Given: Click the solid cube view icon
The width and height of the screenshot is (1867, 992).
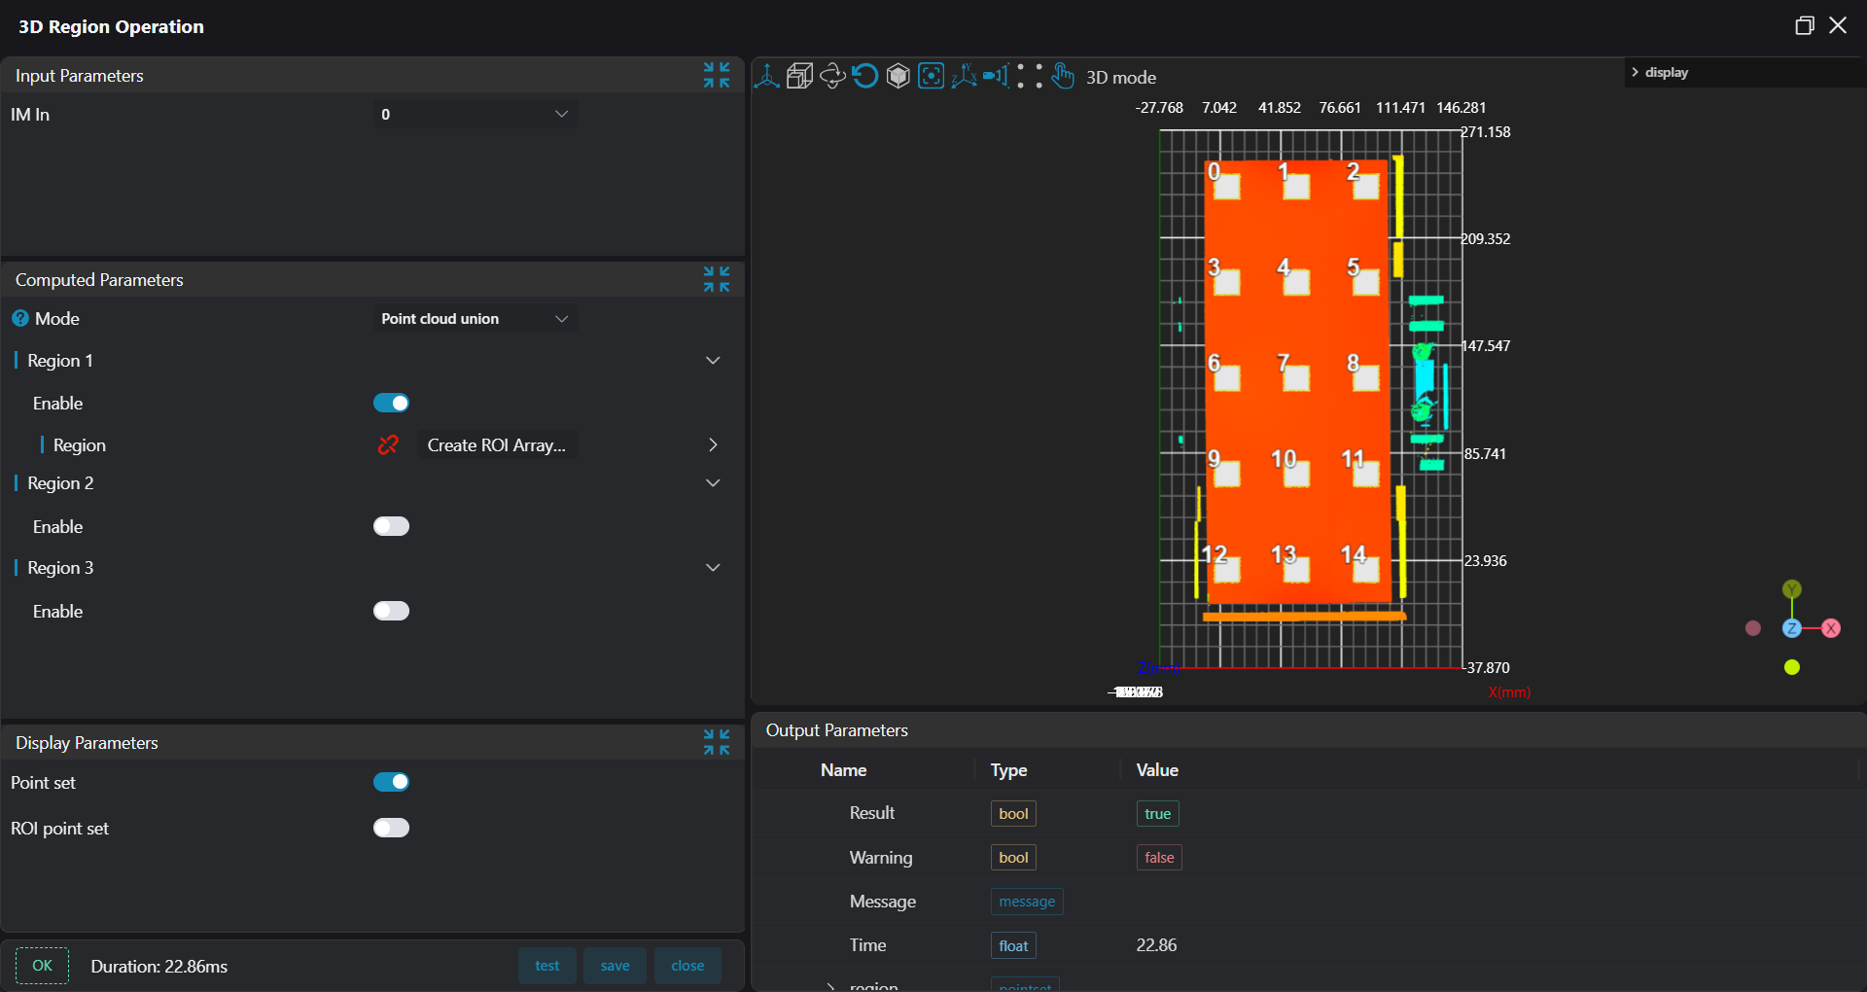Looking at the screenshot, I should pyautogui.click(x=898, y=77).
